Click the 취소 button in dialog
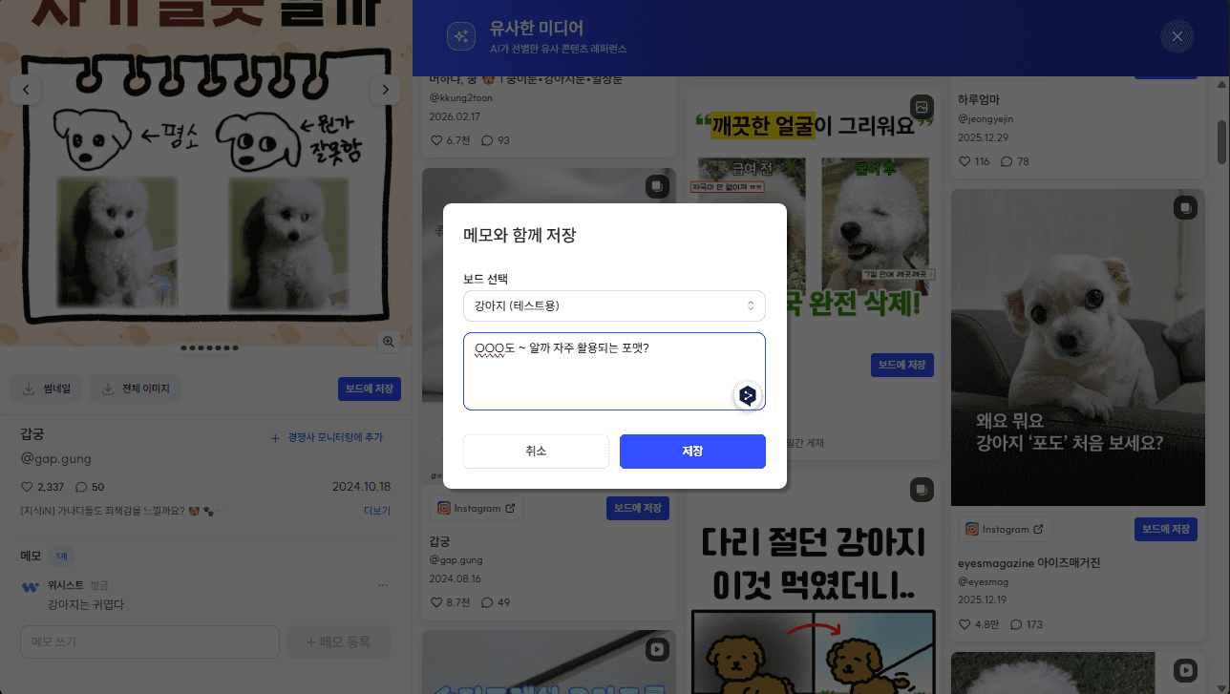Image resolution: width=1230 pixels, height=694 pixels. coord(536,452)
